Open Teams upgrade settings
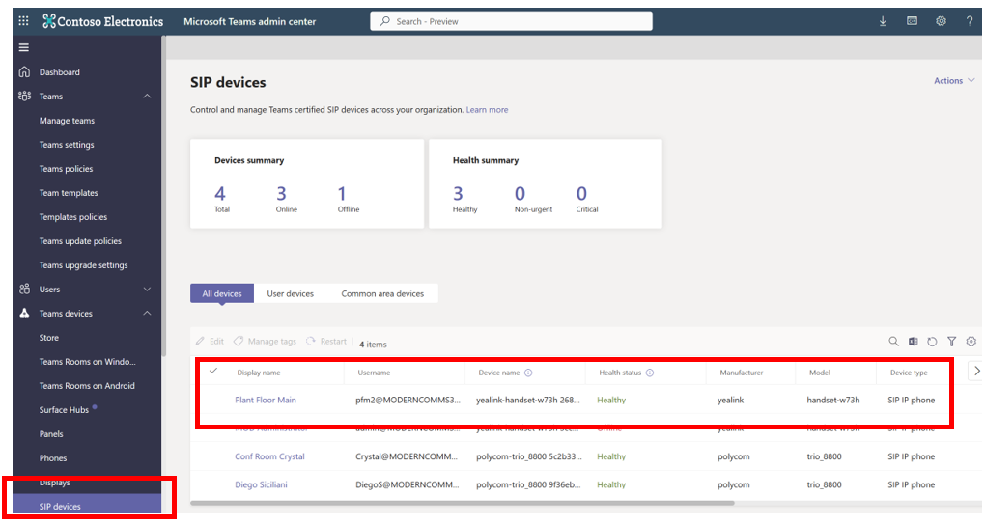This screenshot has width=985, height=525. pos(84,265)
